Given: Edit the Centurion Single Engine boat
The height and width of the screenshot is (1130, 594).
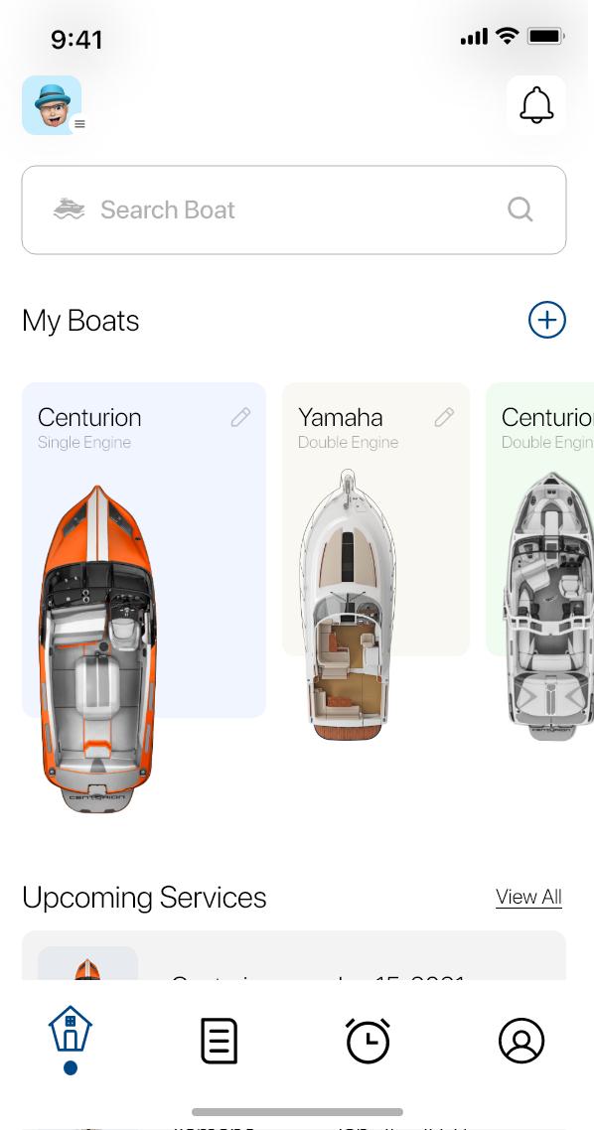Looking at the screenshot, I should (240, 417).
